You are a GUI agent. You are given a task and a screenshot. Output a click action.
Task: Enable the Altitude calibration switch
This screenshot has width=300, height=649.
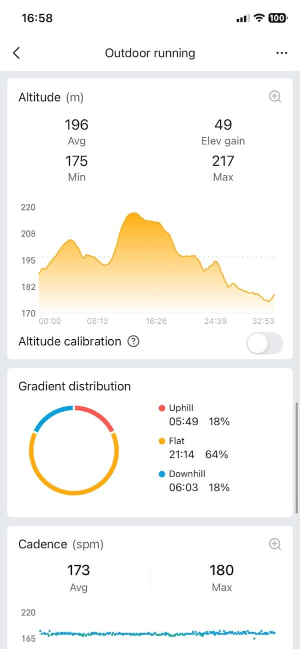264,343
